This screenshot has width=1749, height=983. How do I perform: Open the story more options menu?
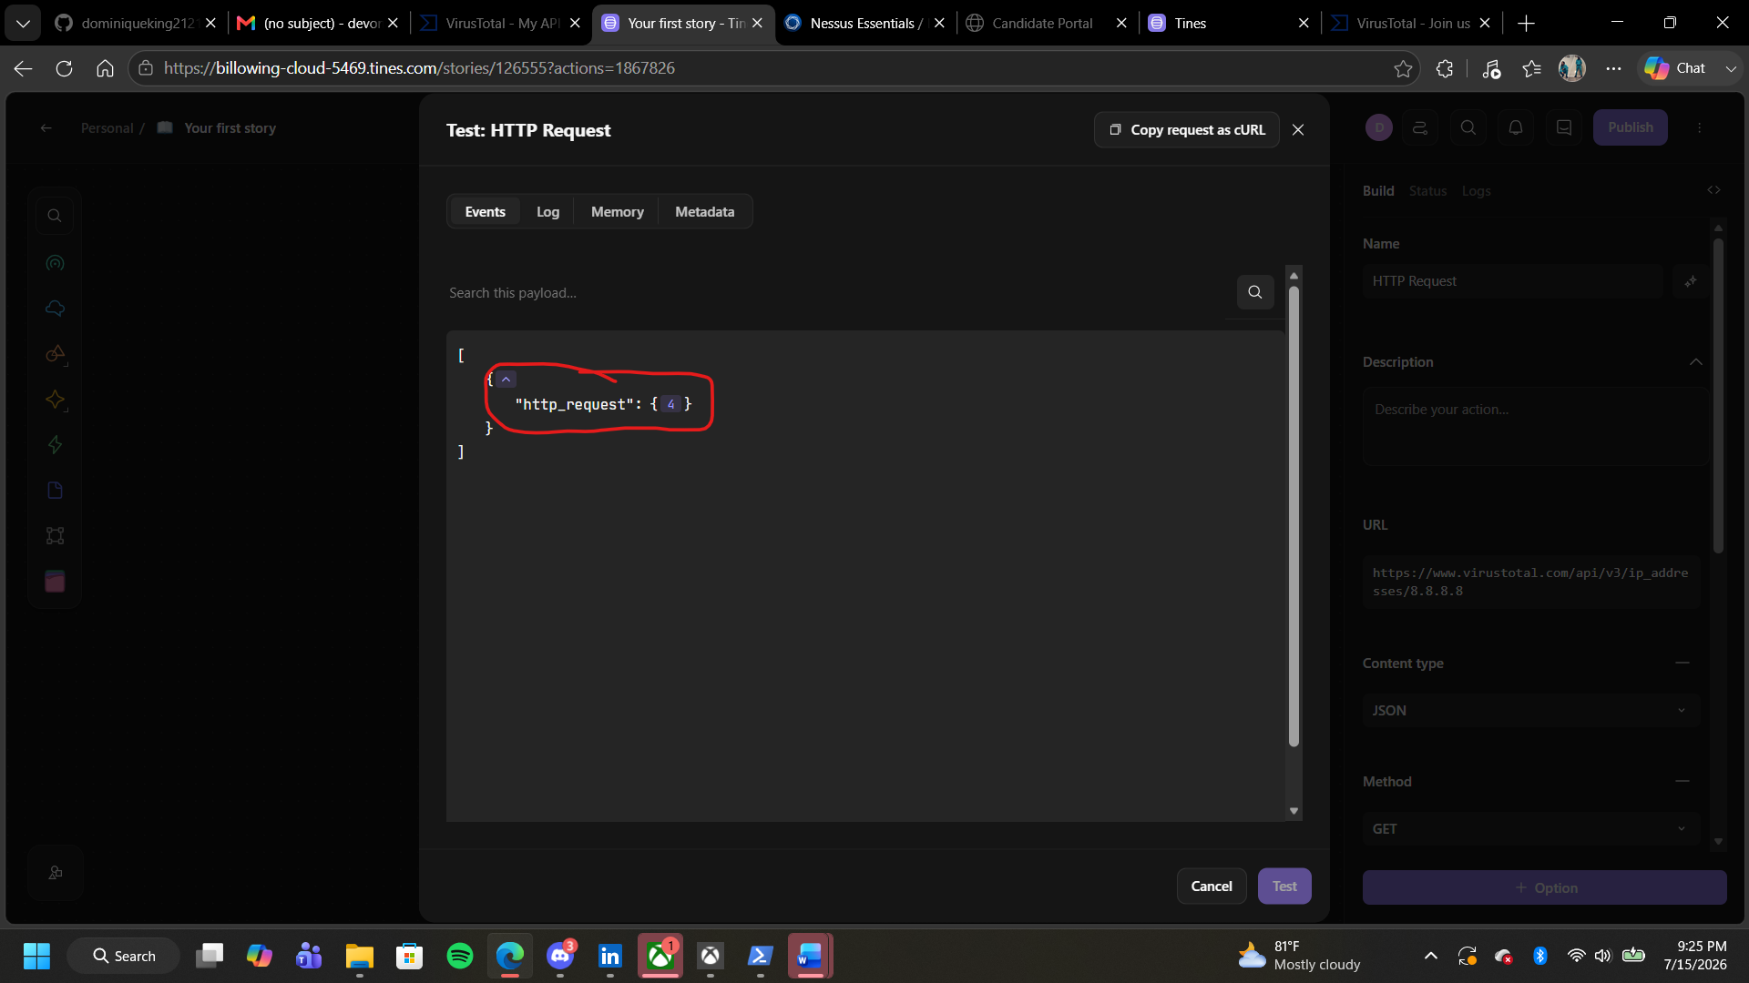tap(1699, 127)
